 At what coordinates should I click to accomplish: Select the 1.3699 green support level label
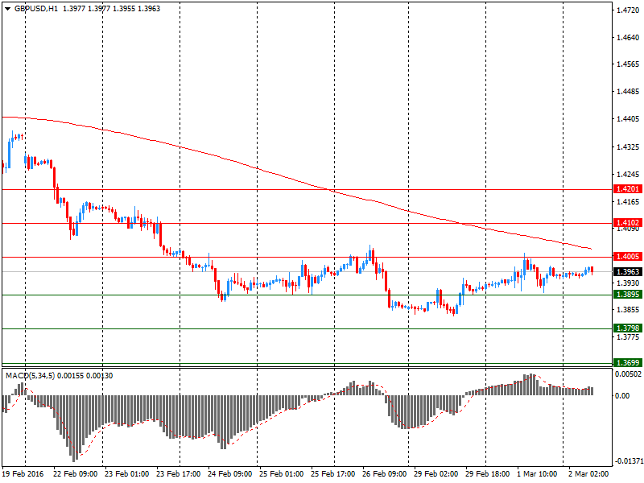(x=627, y=362)
